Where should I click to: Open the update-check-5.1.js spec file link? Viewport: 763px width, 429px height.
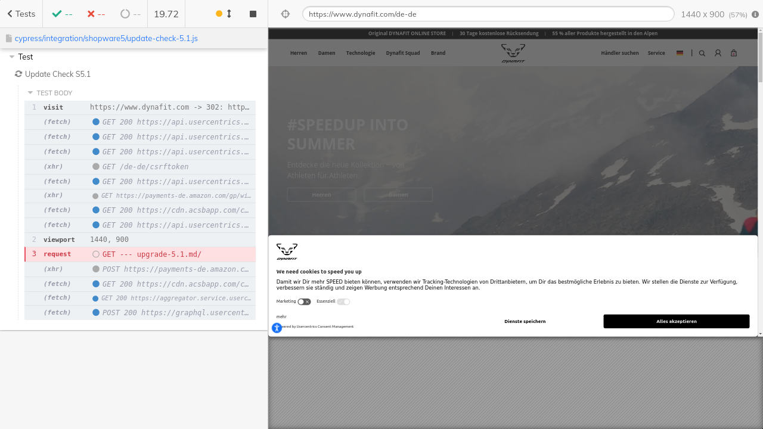click(106, 38)
